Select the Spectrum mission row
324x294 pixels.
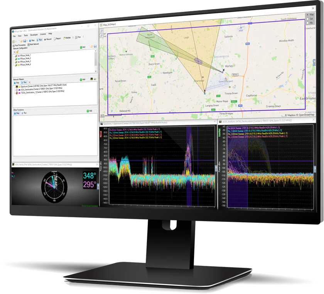pyautogui.click(x=41, y=86)
